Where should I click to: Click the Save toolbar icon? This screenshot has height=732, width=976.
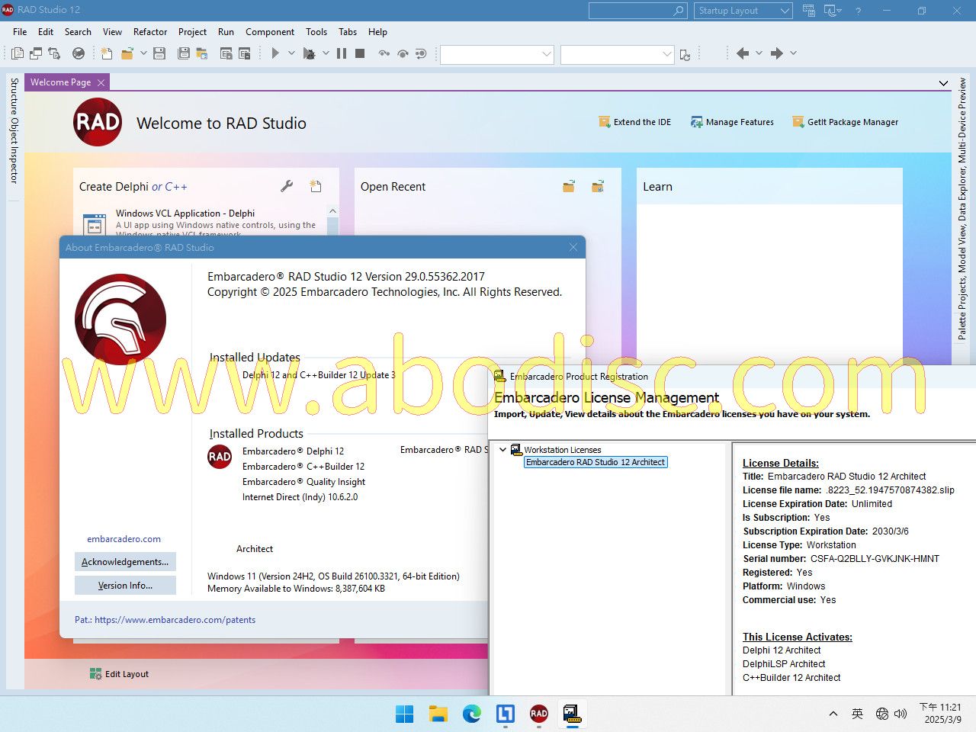click(159, 53)
